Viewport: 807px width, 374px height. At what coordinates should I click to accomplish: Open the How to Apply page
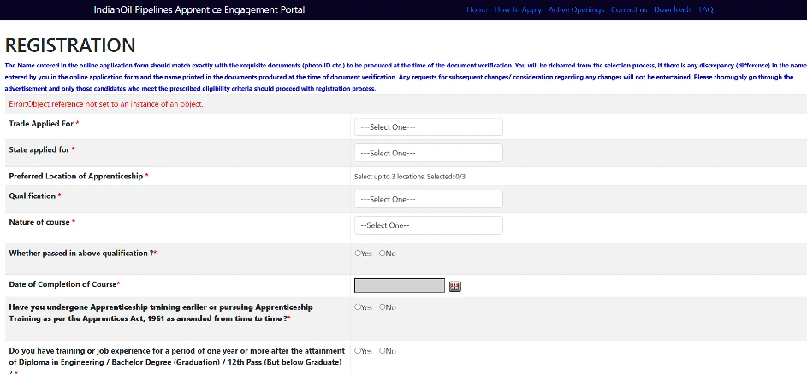tap(518, 10)
